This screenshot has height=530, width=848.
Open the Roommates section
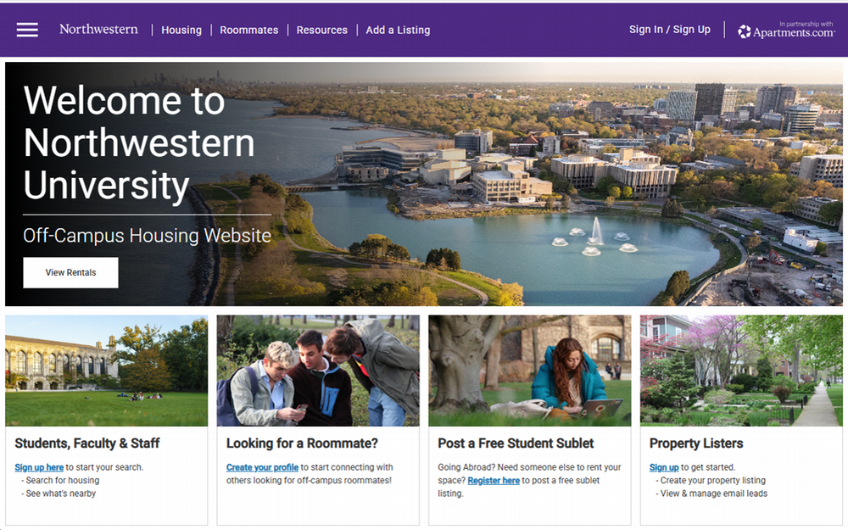[248, 30]
